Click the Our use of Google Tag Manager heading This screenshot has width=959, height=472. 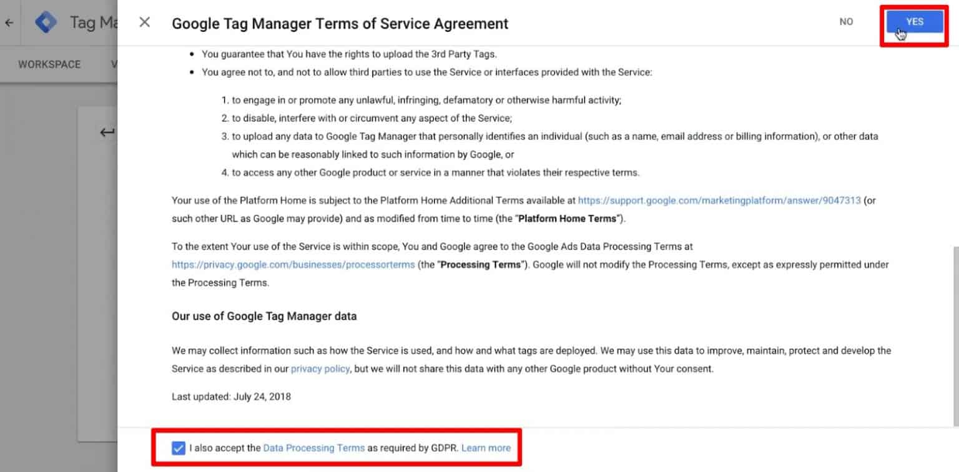263,316
